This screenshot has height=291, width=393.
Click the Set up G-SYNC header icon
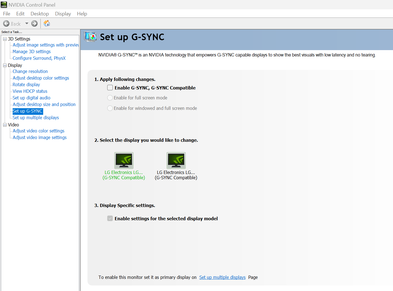click(x=90, y=37)
